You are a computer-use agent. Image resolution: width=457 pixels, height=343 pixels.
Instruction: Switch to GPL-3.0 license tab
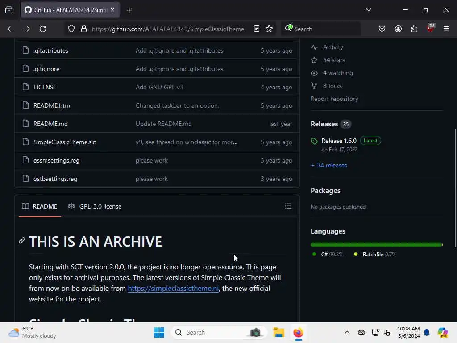pyautogui.click(x=95, y=206)
